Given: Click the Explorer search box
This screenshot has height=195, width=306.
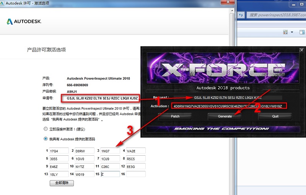Looking at the screenshot, I should click(277, 15).
